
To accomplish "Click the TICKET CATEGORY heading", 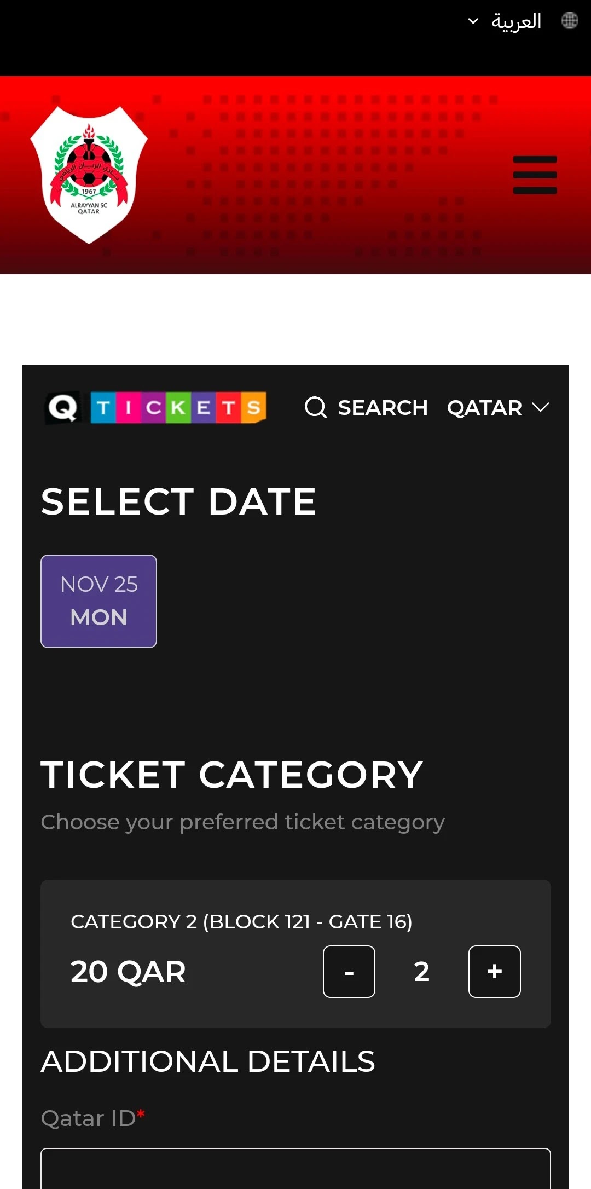I will pyautogui.click(x=232, y=775).
